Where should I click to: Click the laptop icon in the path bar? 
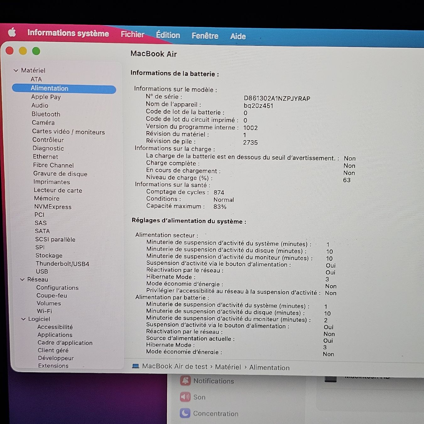135,366
